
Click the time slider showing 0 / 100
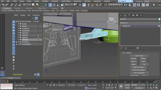tap(11, 78)
